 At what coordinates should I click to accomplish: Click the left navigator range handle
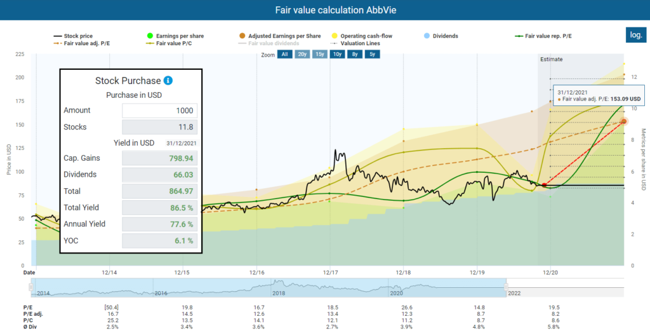pos(30,287)
